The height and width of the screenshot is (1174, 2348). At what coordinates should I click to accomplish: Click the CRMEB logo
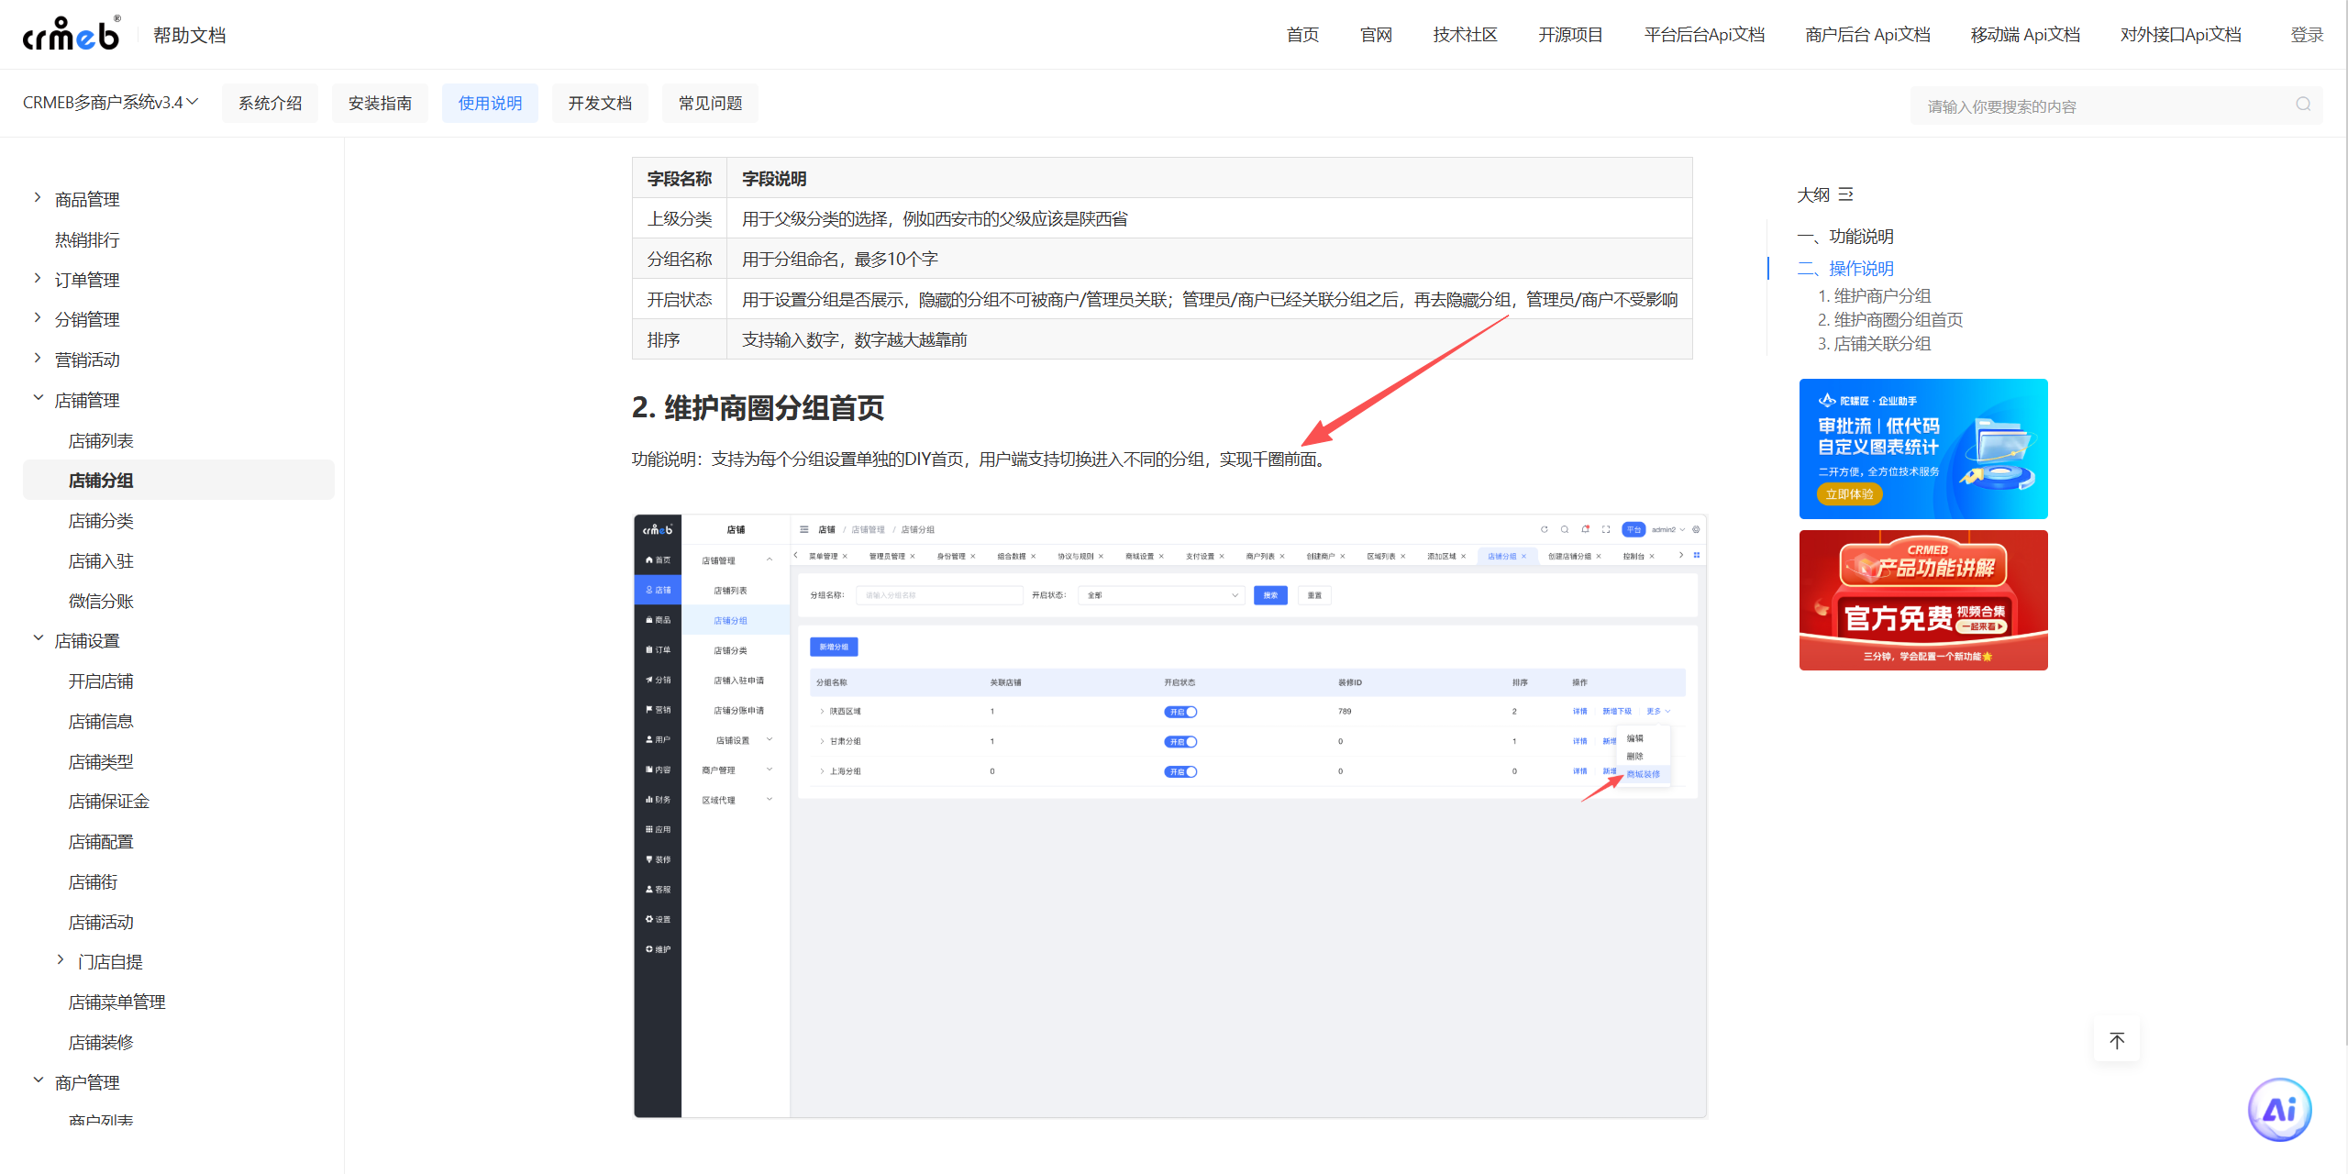(x=72, y=34)
